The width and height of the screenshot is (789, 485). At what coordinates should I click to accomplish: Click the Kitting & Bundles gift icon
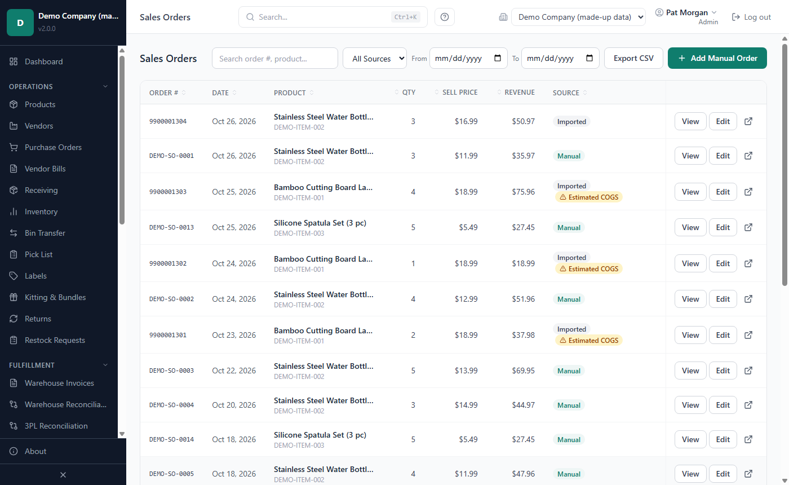[14, 297]
